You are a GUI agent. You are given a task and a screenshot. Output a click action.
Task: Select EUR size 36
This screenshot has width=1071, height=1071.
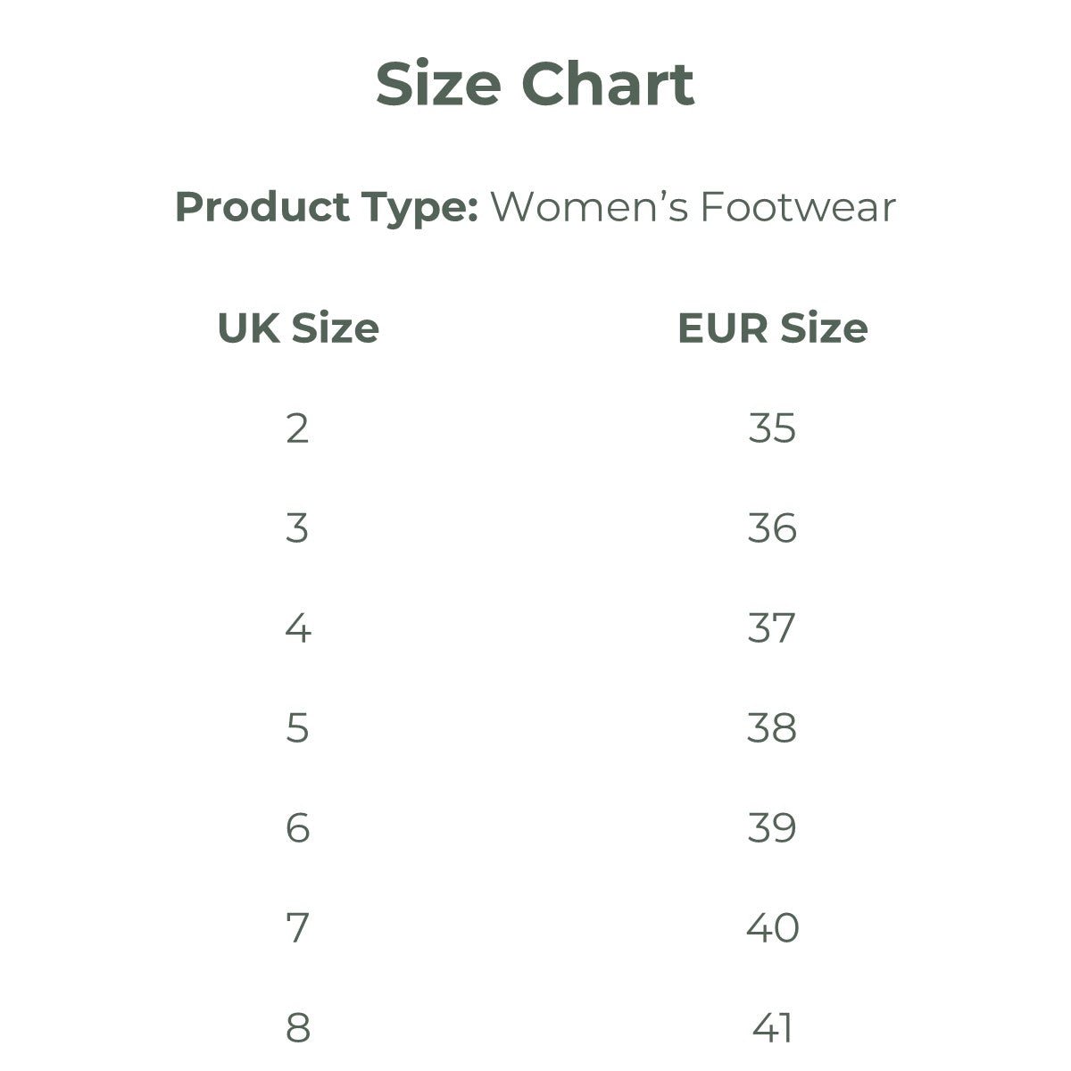pyautogui.click(x=772, y=528)
